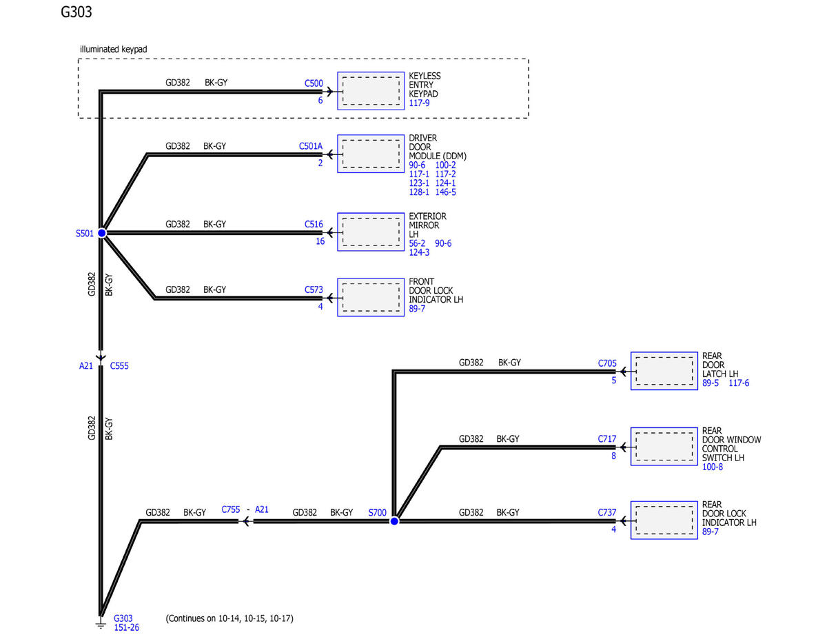Select the Front Door Lock Indicator LH box
Viewport: 827px width, 639px height.
click(x=371, y=298)
